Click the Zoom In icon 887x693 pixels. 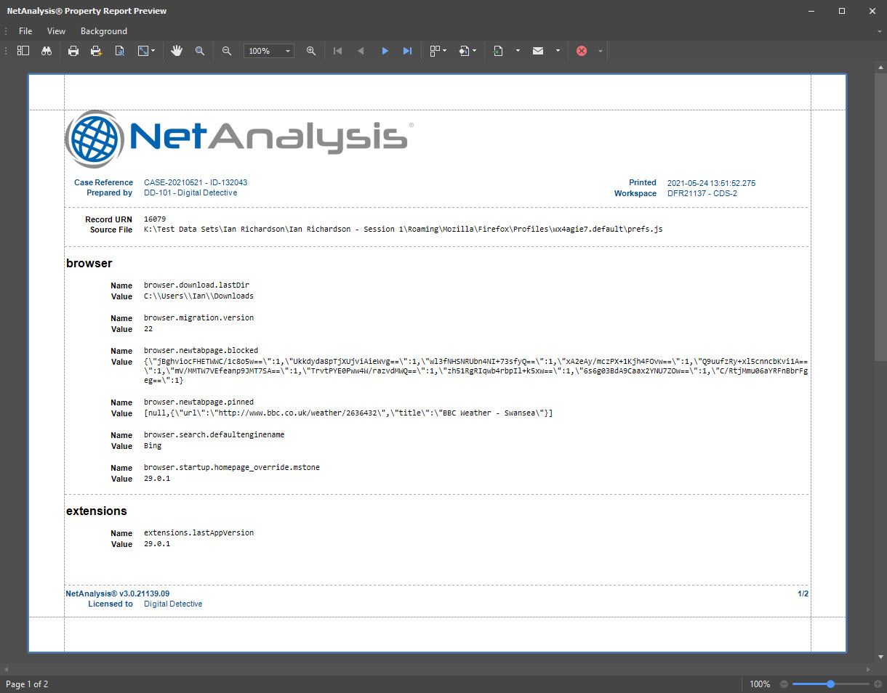[311, 51]
